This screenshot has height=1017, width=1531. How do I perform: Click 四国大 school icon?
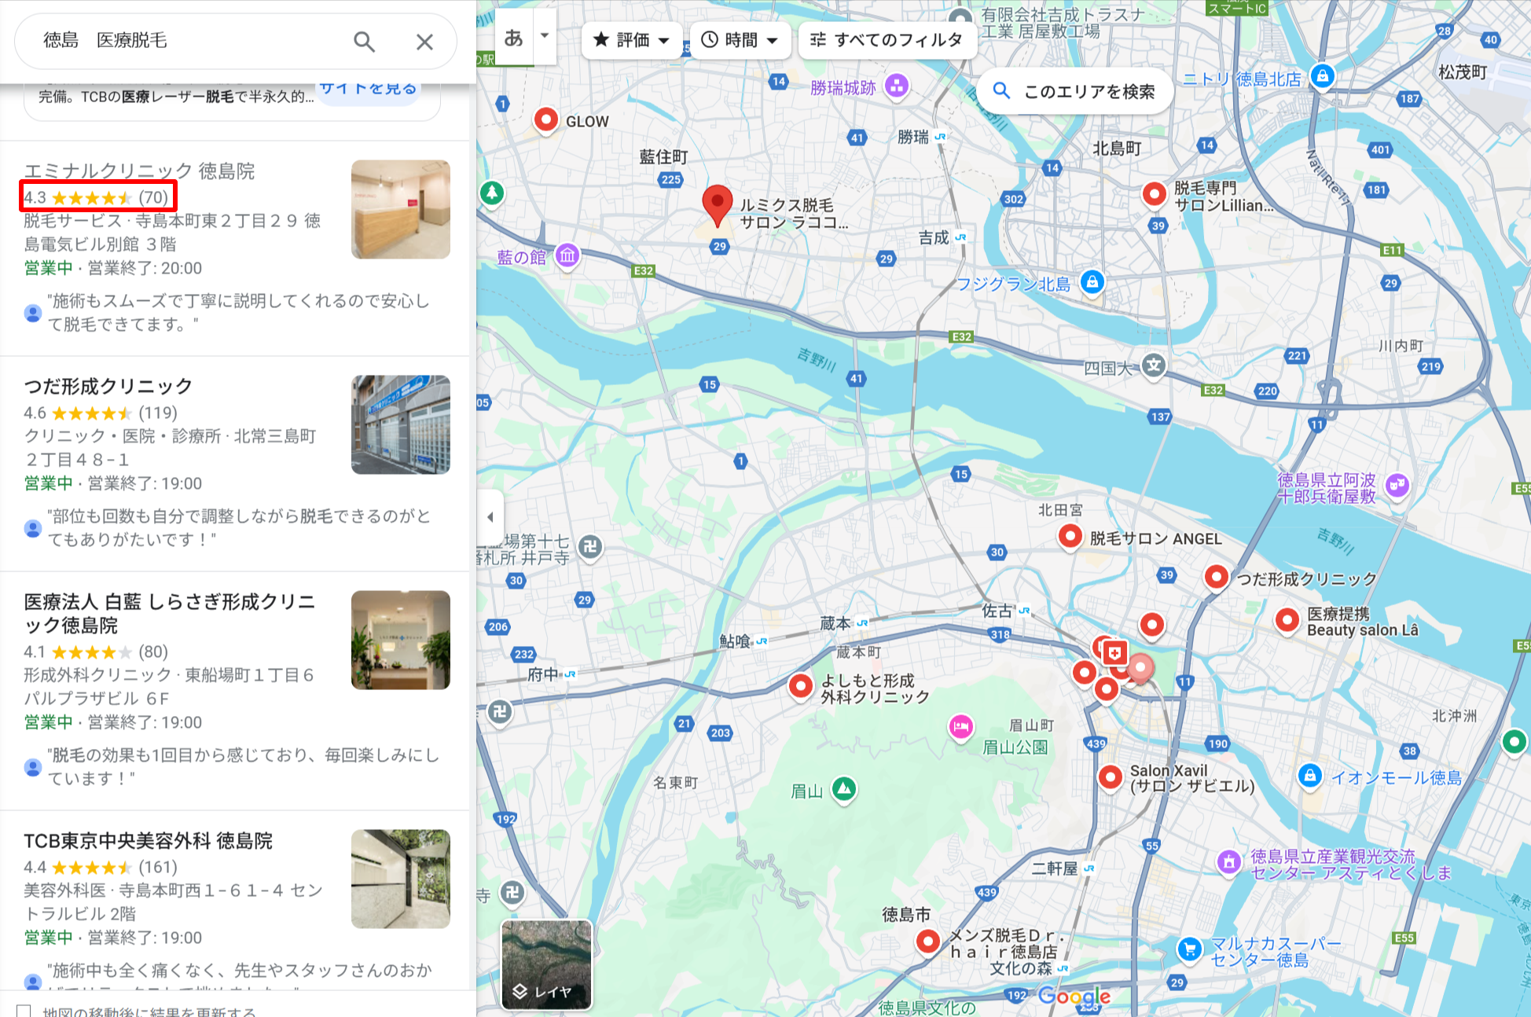1154,365
